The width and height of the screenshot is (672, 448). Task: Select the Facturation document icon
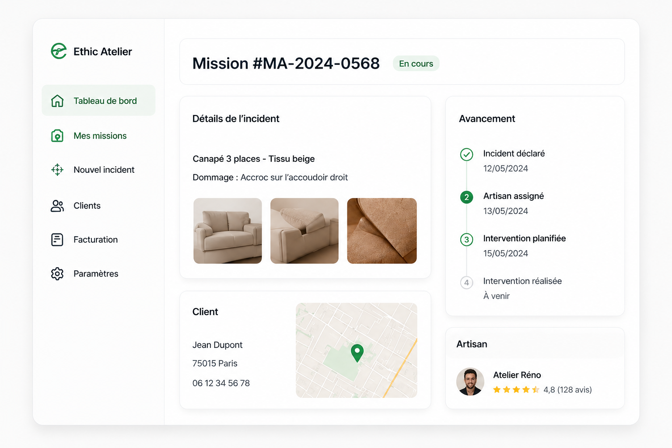57,240
